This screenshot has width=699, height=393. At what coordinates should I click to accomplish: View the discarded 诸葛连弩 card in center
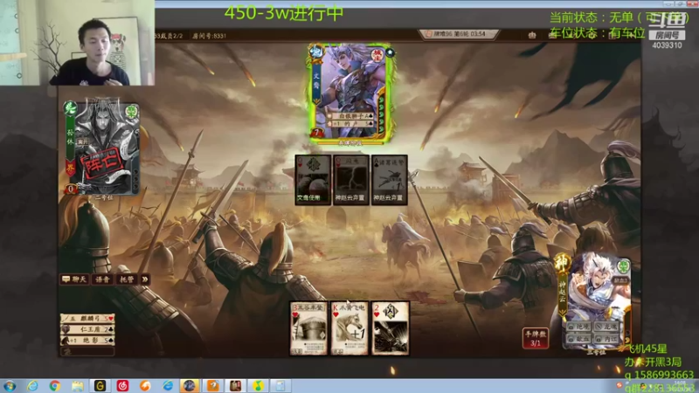389,180
